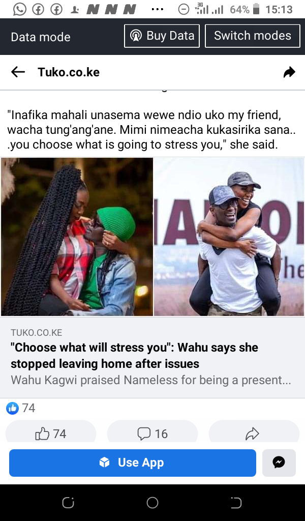This screenshot has width=305, height=521.
Task: Tap the Buy Data button
Action: [162, 36]
